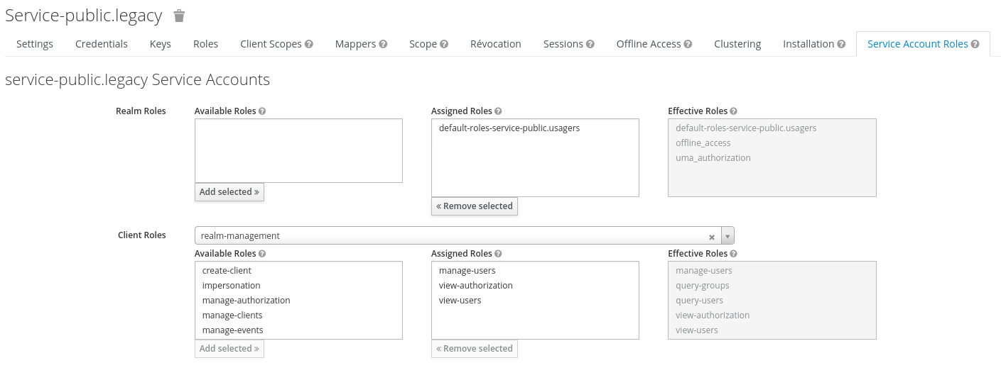The width and height of the screenshot is (1001, 380).
Task: Click help icon beside Mappers tab
Action: click(383, 44)
